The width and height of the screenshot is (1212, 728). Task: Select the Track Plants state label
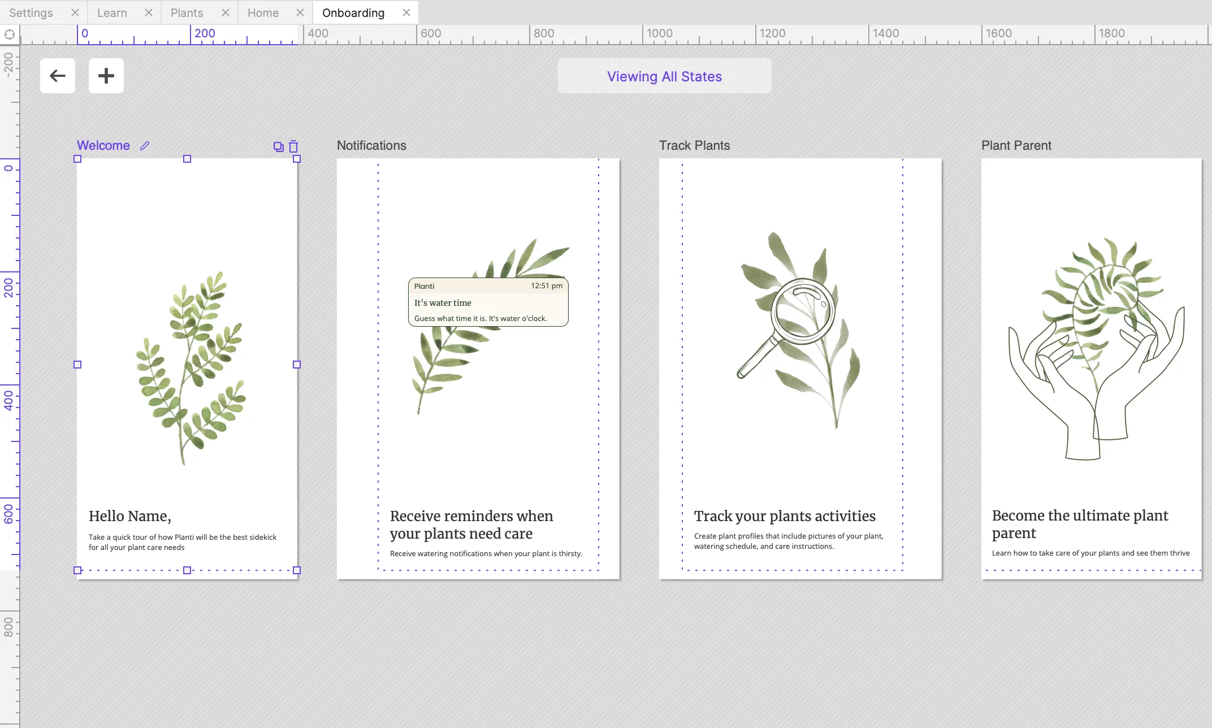(694, 145)
